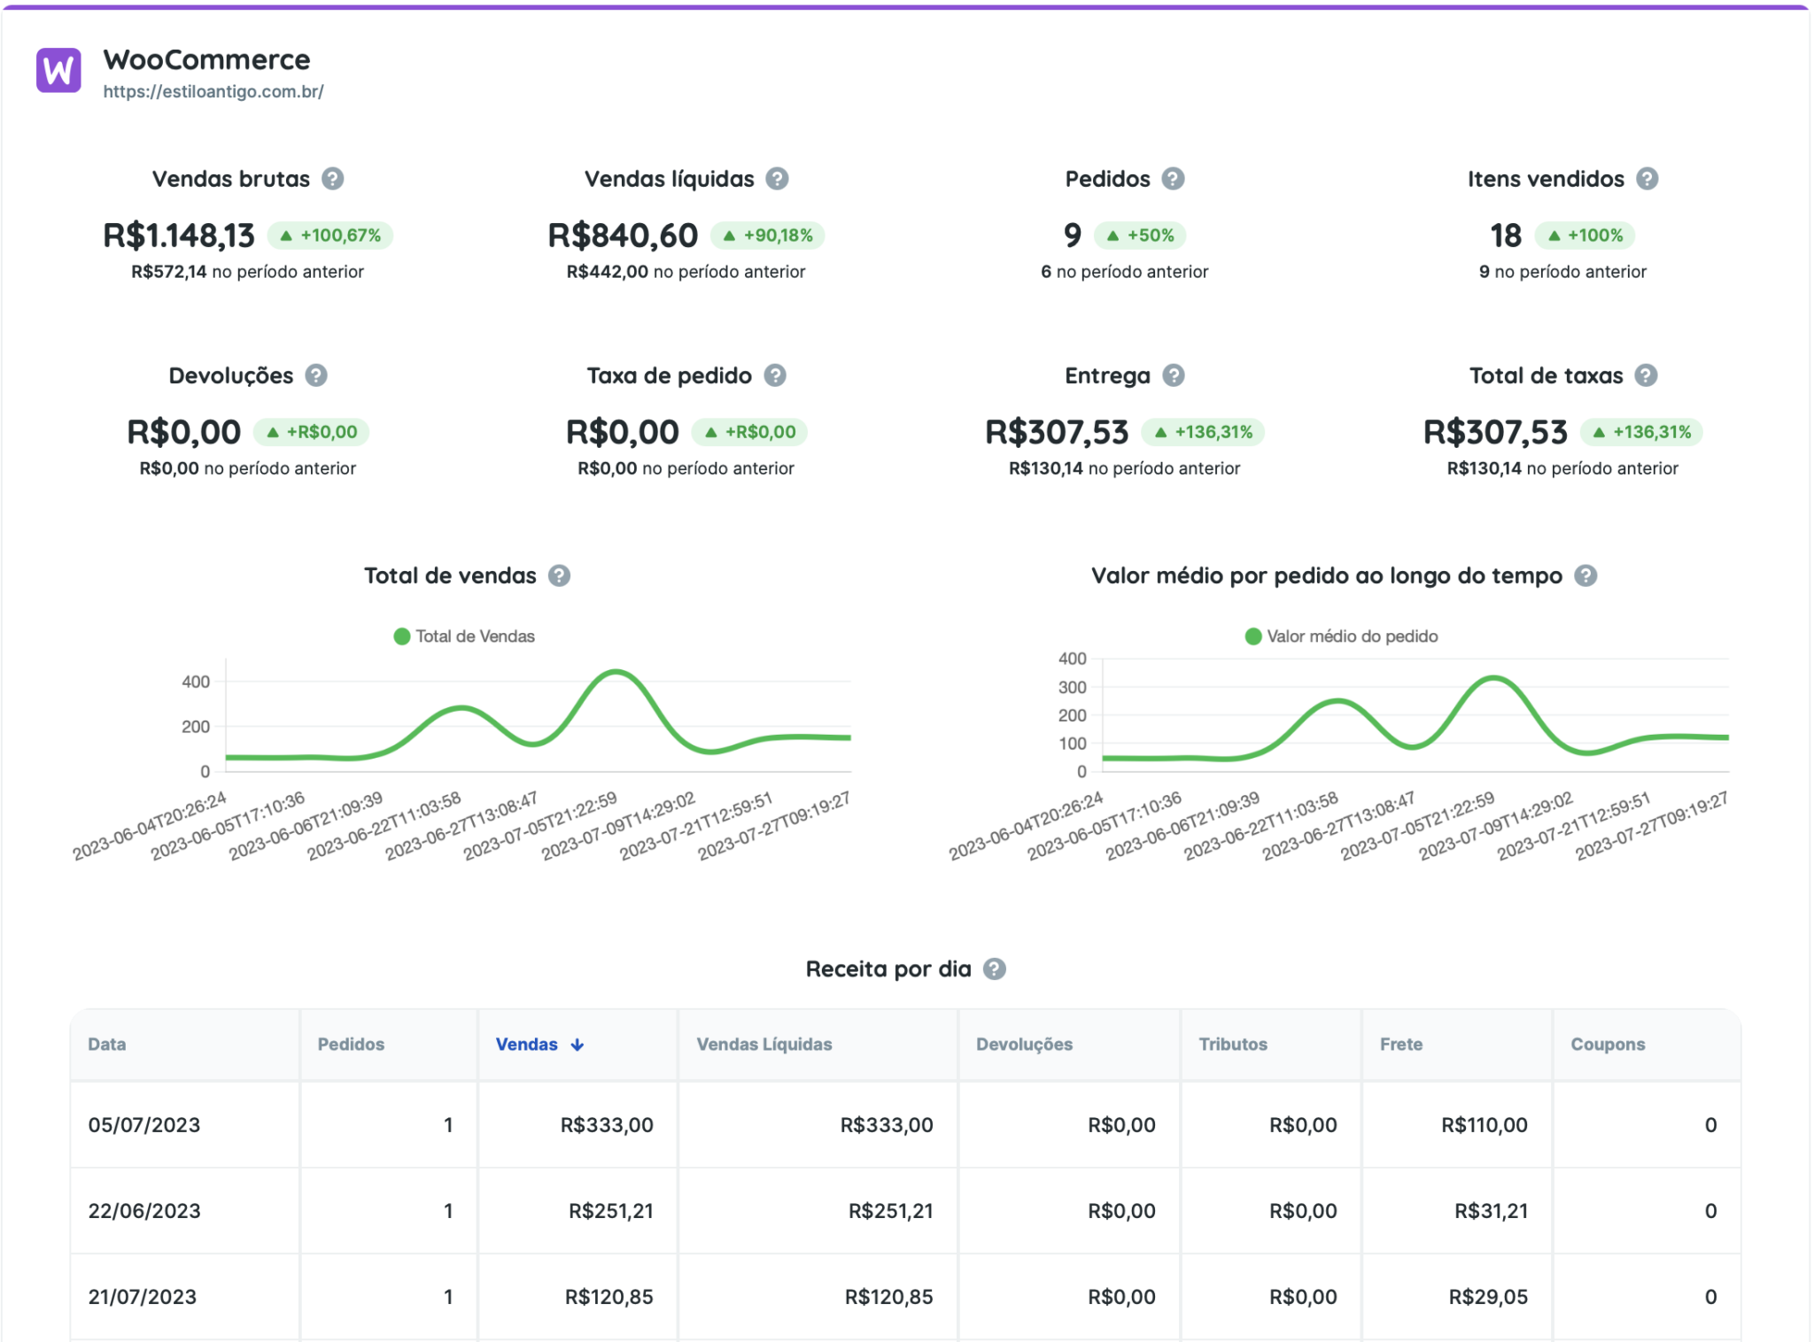Open the Vendas líquidas help tooltip

coord(777,179)
